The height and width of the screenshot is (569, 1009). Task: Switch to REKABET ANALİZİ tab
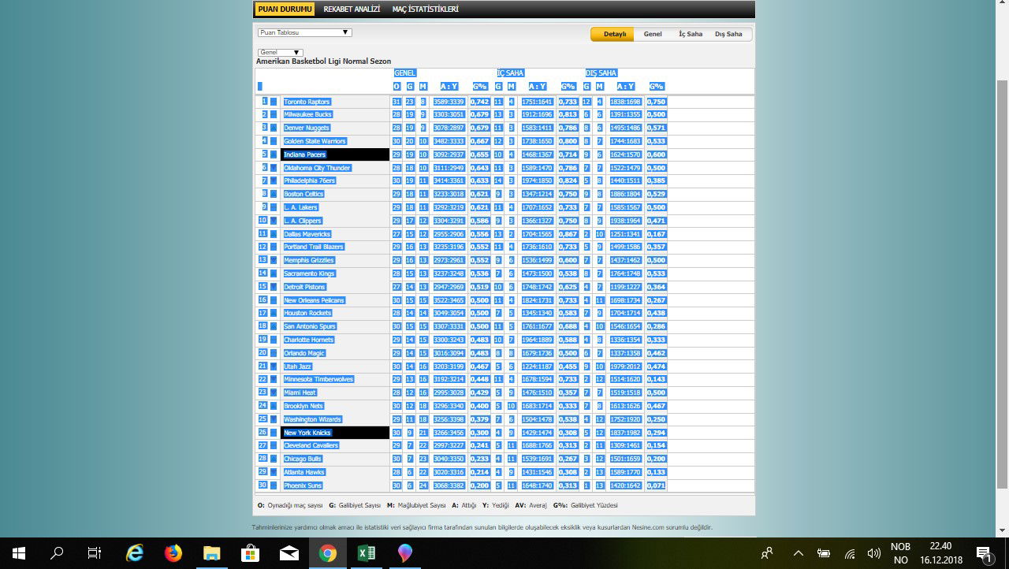click(352, 9)
